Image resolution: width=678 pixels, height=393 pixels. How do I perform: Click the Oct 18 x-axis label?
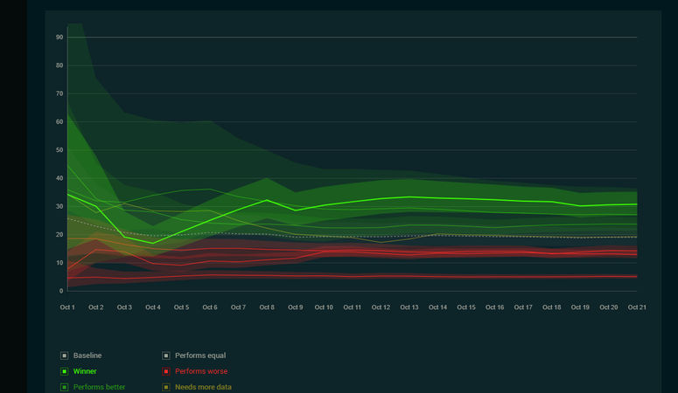pos(552,307)
